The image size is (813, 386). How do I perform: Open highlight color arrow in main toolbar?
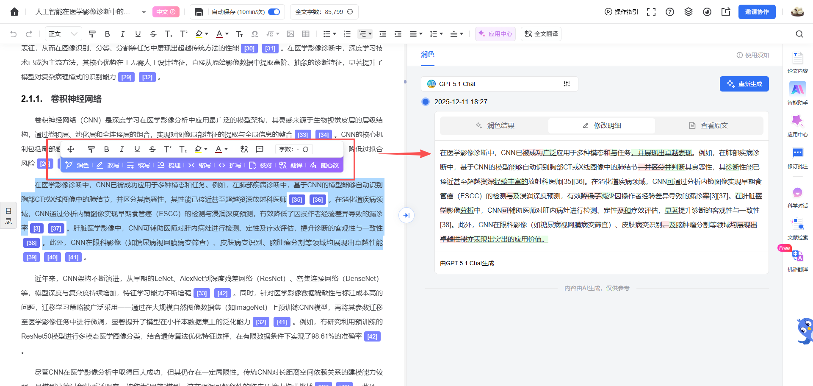[207, 34]
